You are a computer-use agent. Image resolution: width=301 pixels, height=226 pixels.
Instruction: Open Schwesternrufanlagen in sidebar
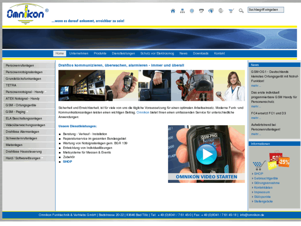(29, 139)
